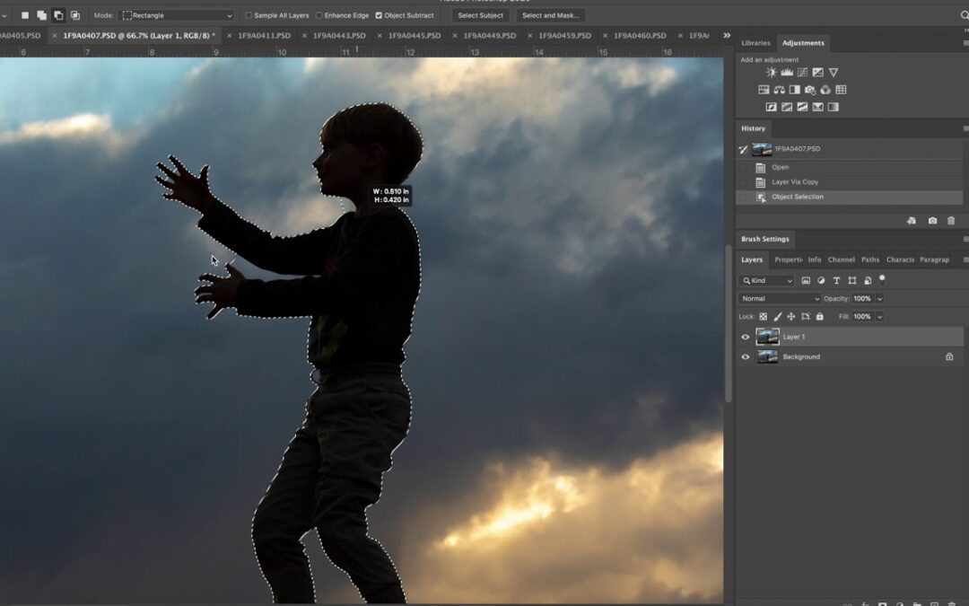969x606 pixels.
Task: Close the 1F9A0445.PSD document tab
Action: [x=380, y=36]
